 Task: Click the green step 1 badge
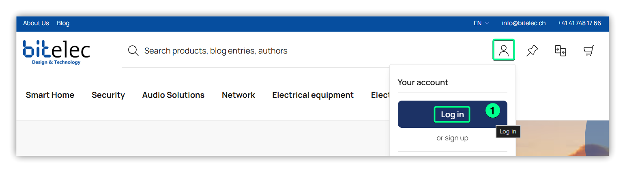point(492,110)
